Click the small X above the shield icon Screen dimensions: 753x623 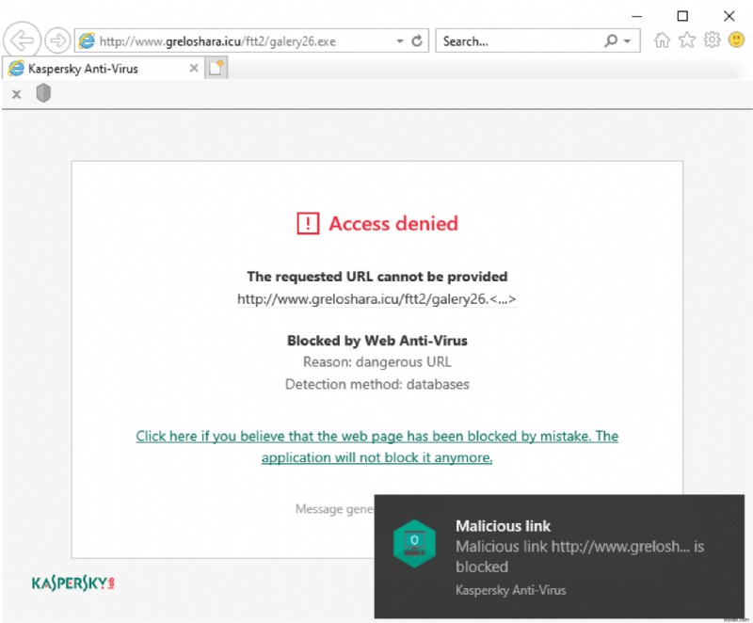[x=15, y=94]
